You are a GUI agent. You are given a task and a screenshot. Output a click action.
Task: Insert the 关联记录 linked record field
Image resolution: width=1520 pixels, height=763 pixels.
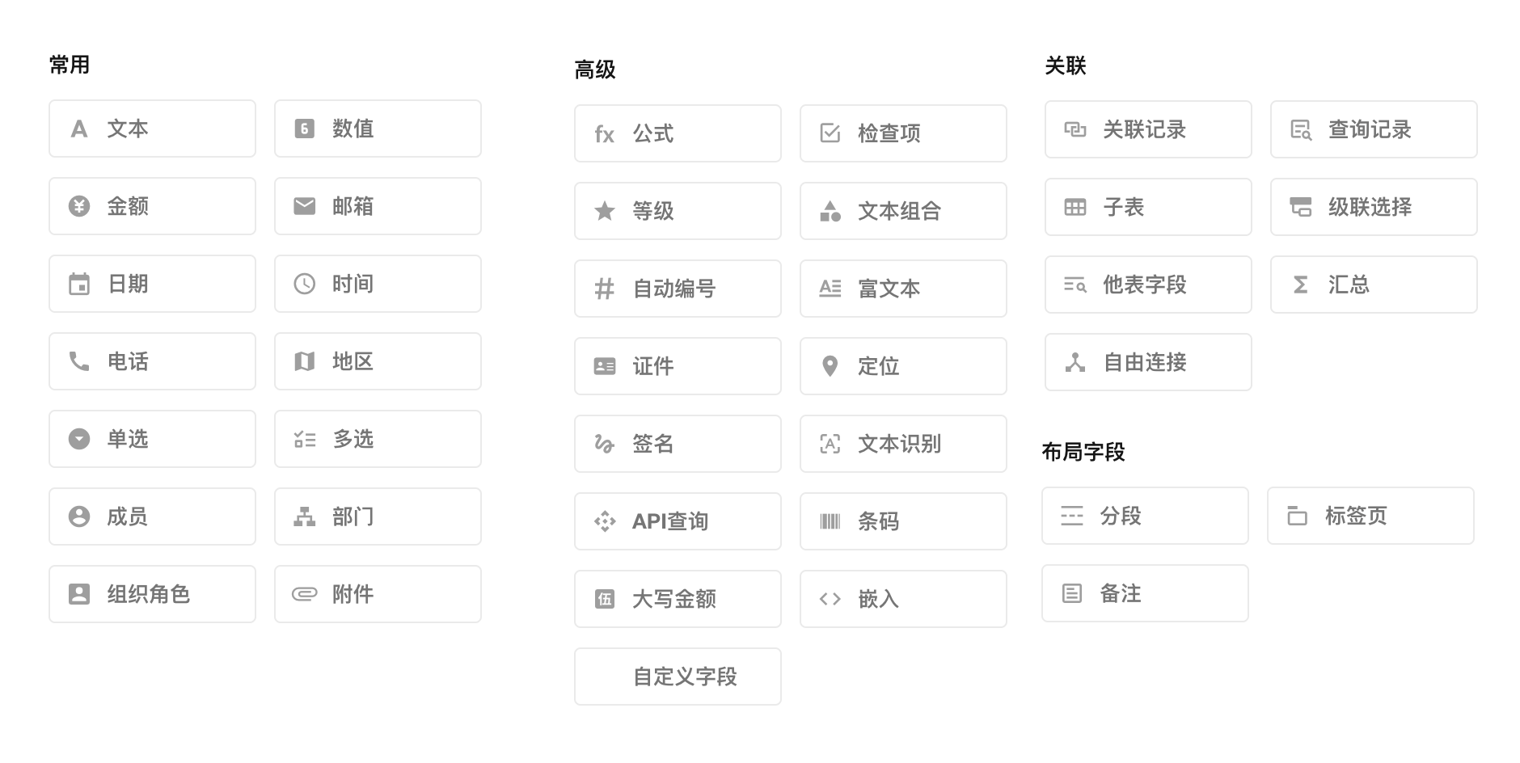tap(1148, 129)
